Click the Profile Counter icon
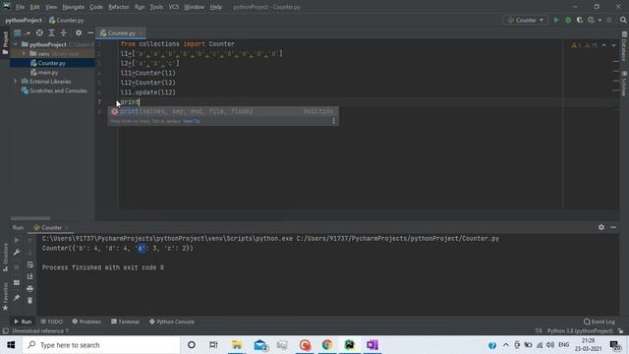Viewport: 629px width, 354px height. click(x=592, y=20)
